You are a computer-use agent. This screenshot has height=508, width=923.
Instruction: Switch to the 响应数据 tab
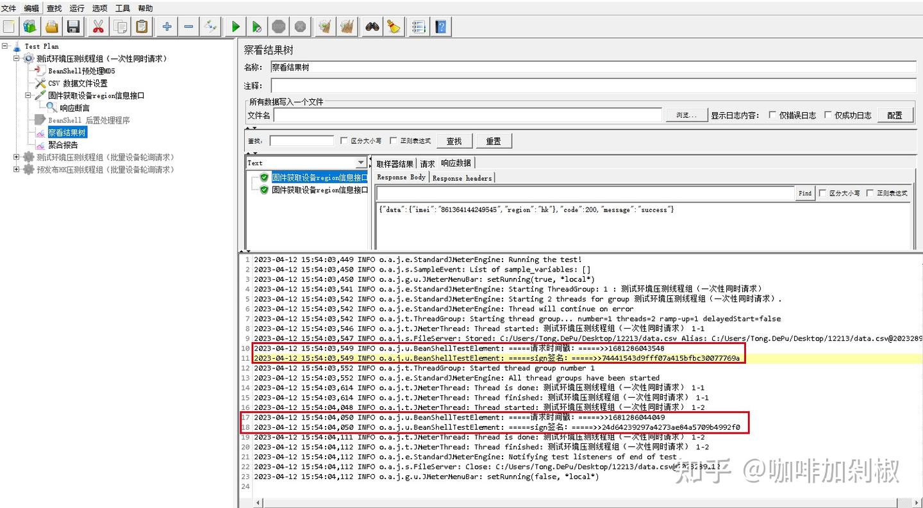(456, 163)
